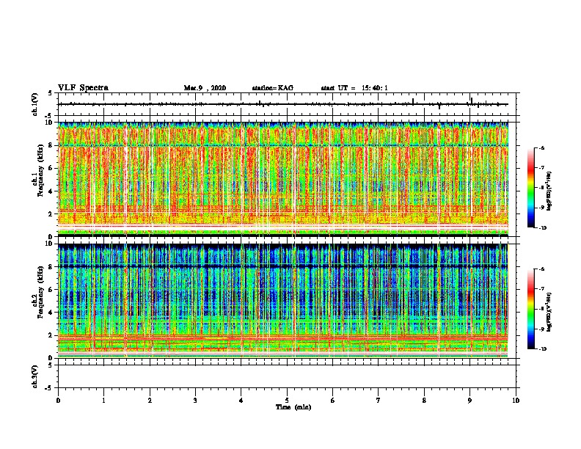
Task: Click the "6" kHz tick on ch.1 frequency axis
Action: pos(51,168)
